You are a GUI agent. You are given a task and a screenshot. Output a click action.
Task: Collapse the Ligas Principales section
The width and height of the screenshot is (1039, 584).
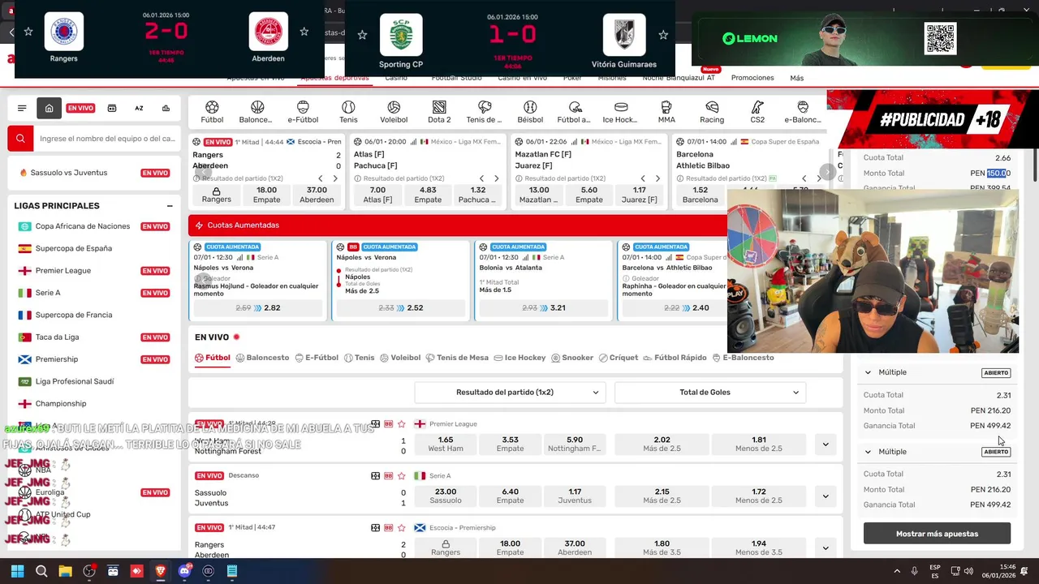[x=170, y=206]
